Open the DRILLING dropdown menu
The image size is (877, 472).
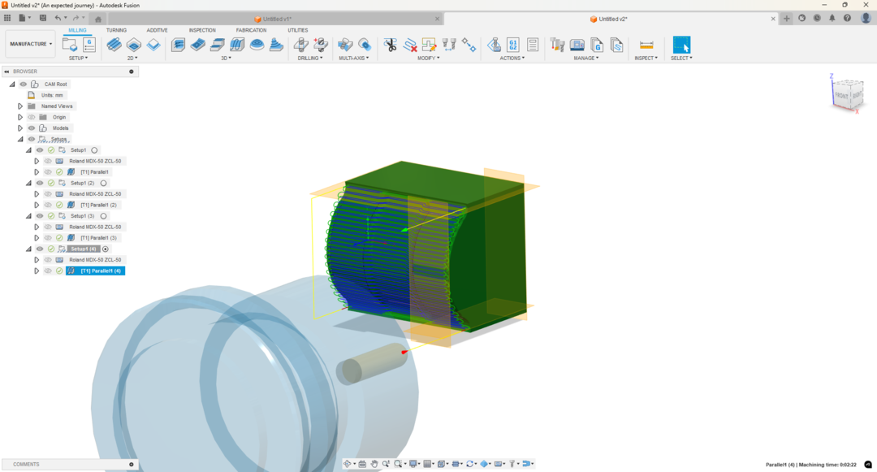click(x=310, y=58)
